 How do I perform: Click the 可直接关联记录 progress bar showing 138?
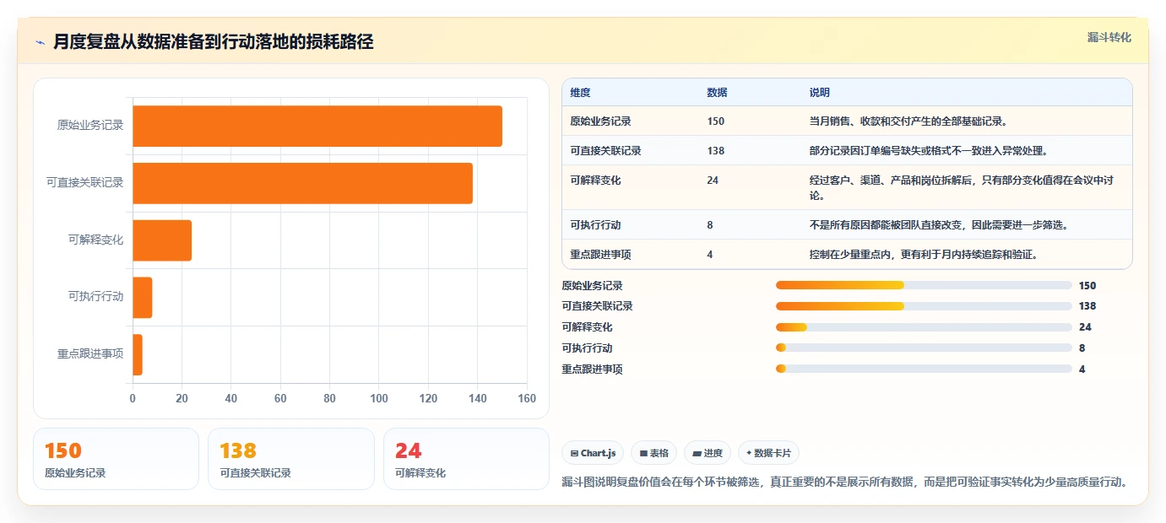(924, 306)
